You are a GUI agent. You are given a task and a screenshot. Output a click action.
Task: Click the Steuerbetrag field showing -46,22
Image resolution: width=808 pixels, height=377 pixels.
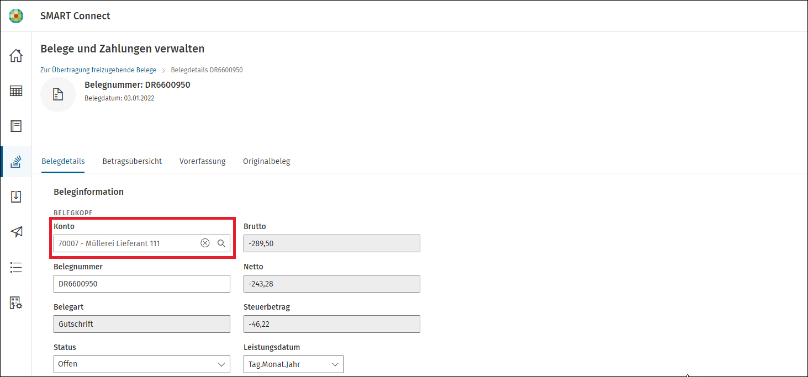pyautogui.click(x=332, y=324)
